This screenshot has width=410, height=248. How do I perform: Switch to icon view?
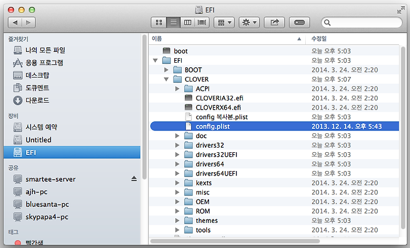coord(159,23)
